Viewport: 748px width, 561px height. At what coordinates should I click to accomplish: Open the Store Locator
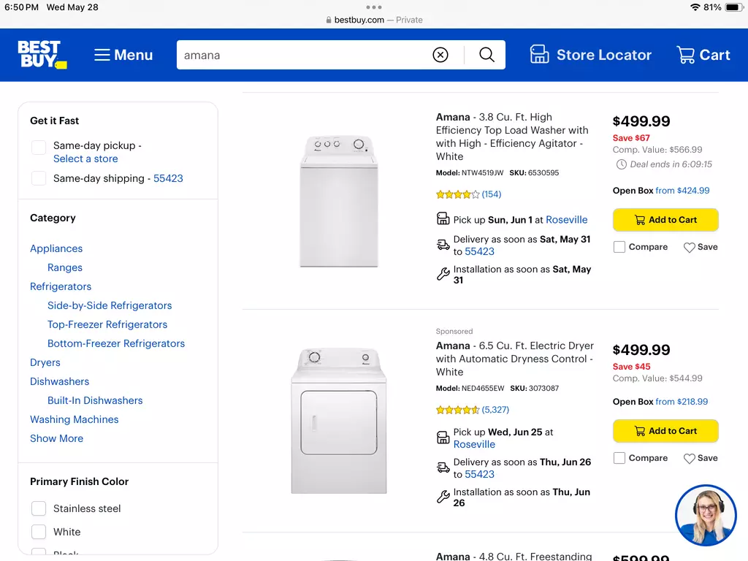click(590, 55)
